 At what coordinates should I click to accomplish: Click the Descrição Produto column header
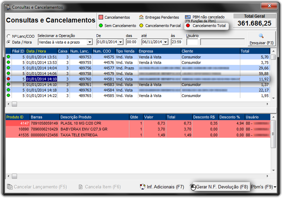94,117
